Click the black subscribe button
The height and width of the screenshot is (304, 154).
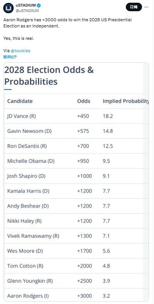134,7
